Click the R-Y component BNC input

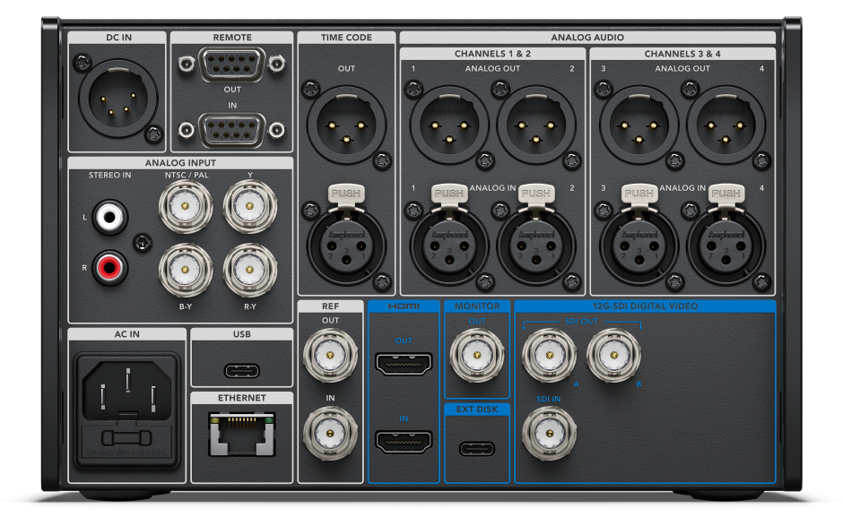(x=249, y=270)
